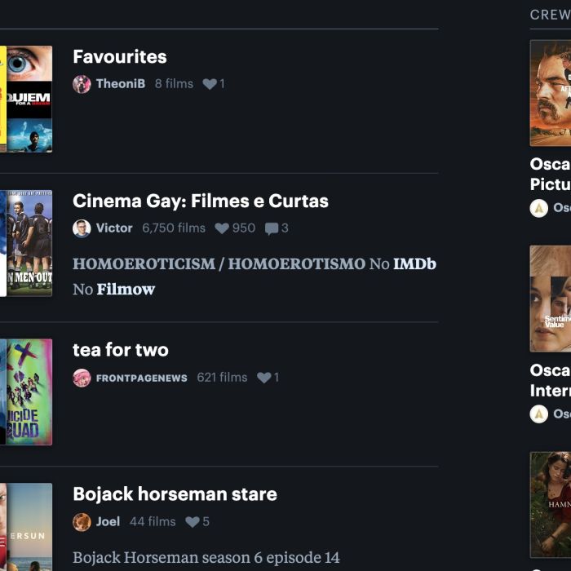Open Suicide Squad poster thumbnail
The image size is (571, 571).
[29, 392]
